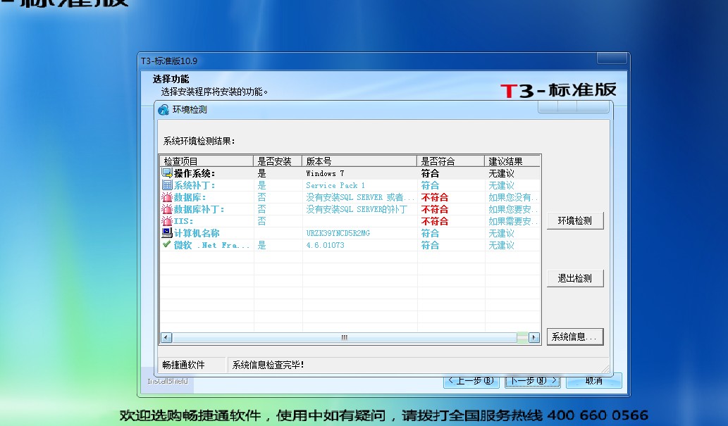Click the horizontal scrollbar thumb

tap(345, 338)
